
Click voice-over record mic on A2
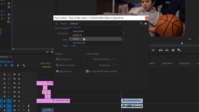(x=29, y=110)
